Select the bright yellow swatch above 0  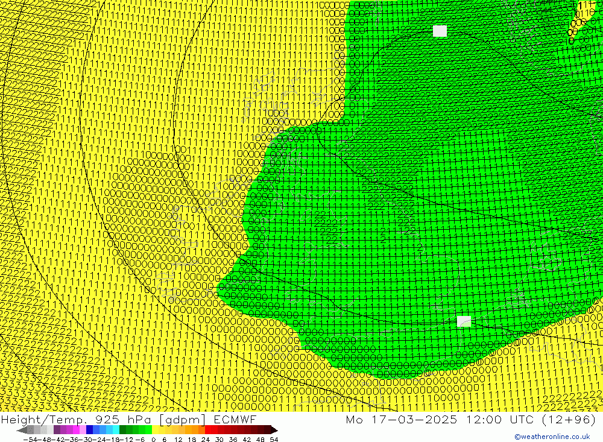(155, 430)
